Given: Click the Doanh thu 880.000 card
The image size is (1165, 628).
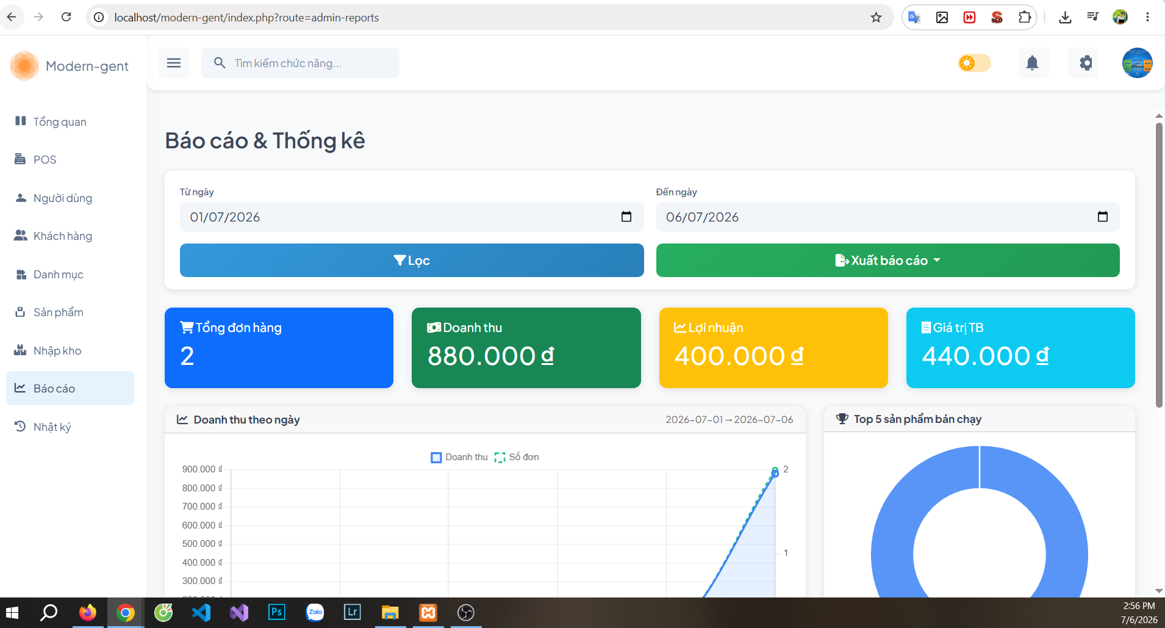Looking at the screenshot, I should (526, 348).
